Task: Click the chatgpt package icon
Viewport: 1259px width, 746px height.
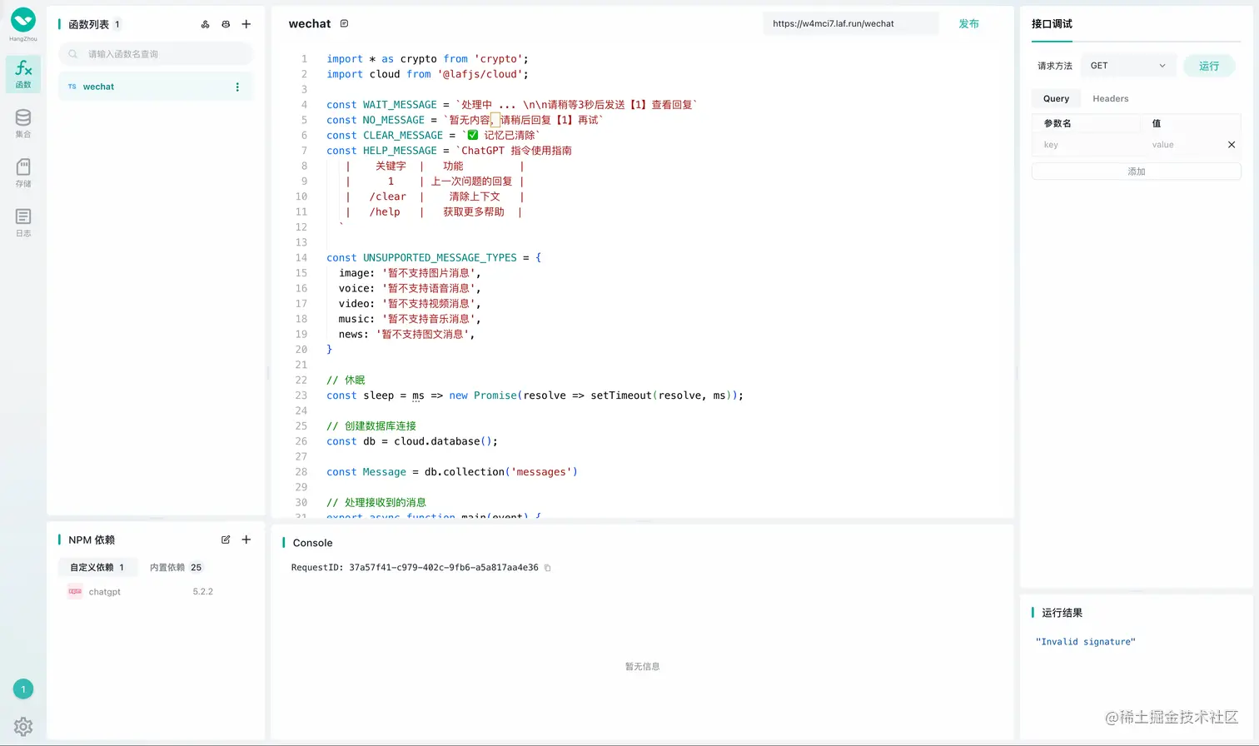Action: [75, 592]
